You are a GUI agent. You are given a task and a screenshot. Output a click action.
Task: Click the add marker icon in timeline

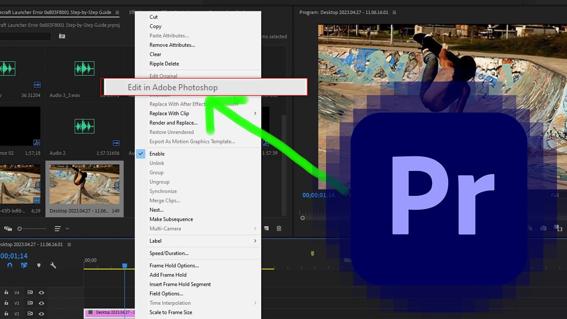pyautogui.click(x=39, y=265)
